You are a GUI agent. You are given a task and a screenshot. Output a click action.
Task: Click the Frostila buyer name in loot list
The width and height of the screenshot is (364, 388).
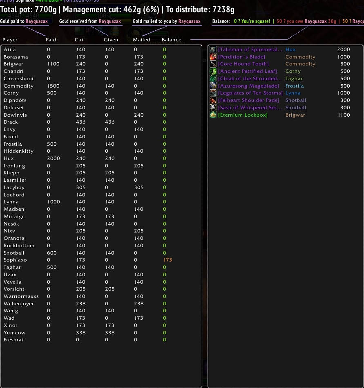pyautogui.click(x=295, y=86)
